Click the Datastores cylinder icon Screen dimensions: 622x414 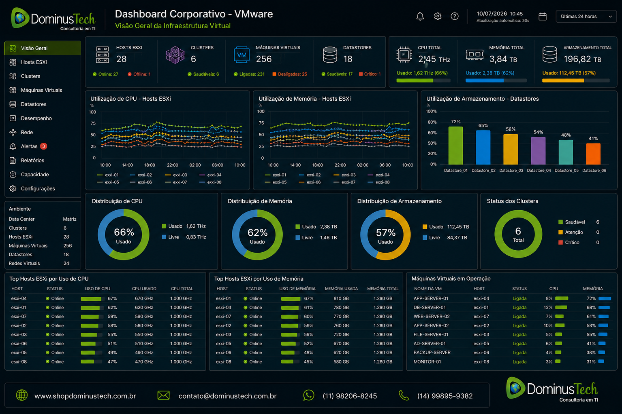click(330, 55)
